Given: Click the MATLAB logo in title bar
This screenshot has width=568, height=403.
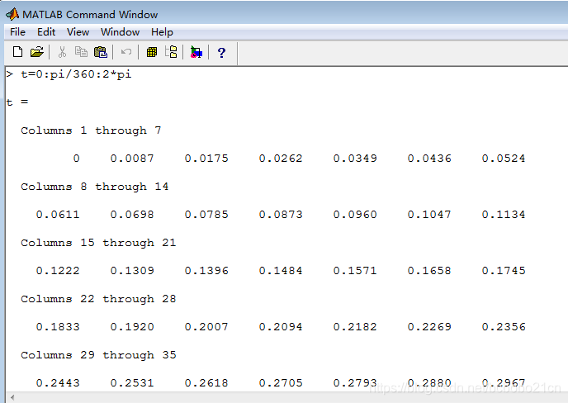Looking at the screenshot, I should [x=12, y=14].
